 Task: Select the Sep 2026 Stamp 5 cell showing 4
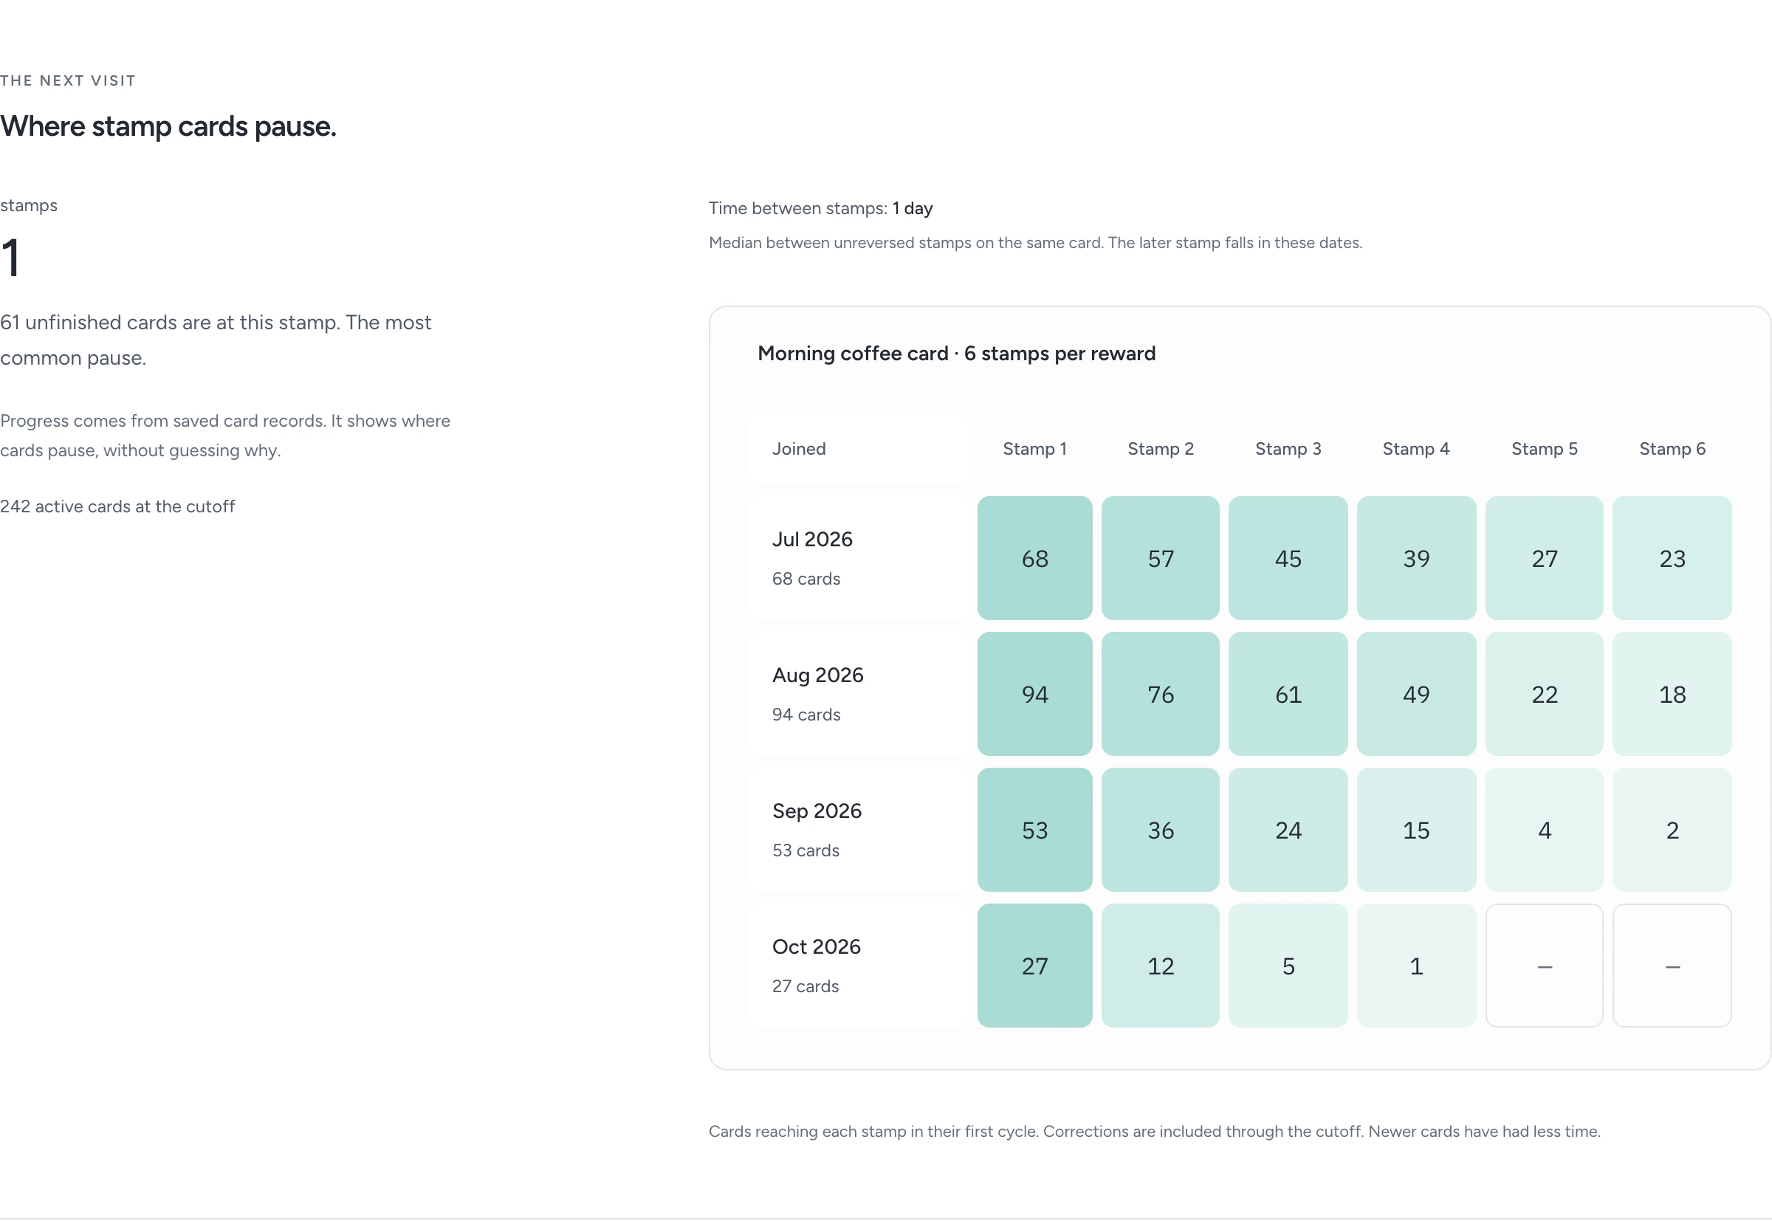pyautogui.click(x=1544, y=829)
